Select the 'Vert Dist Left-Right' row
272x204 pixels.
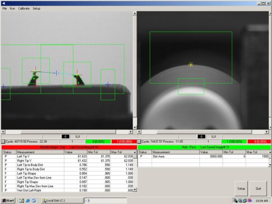(x=68, y=190)
